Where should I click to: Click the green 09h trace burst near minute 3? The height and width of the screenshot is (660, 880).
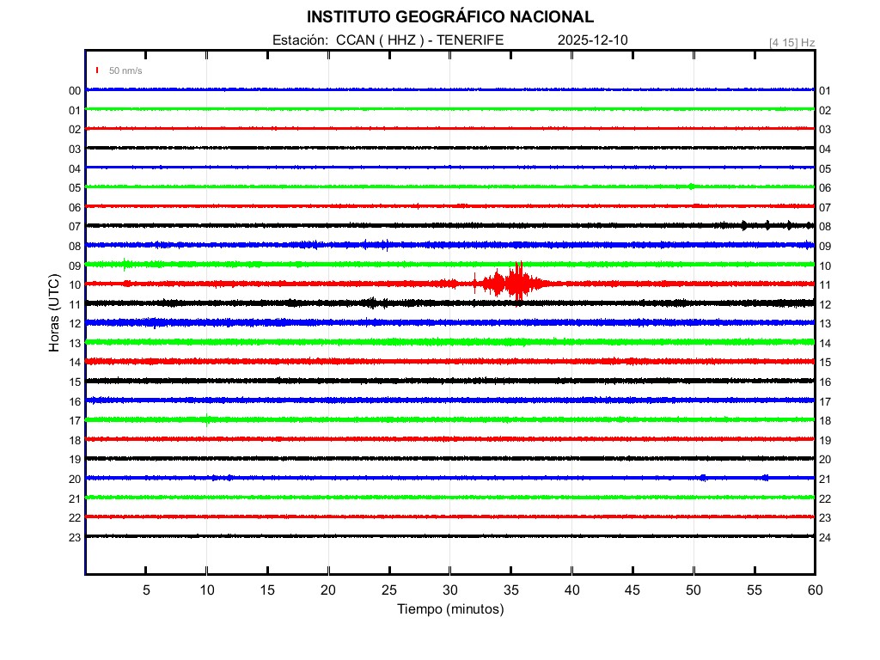pos(125,264)
